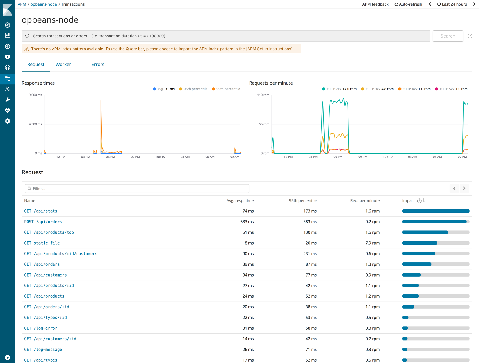Sort table by Impact column arrow
The height and width of the screenshot is (363, 479).
click(x=424, y=200)
